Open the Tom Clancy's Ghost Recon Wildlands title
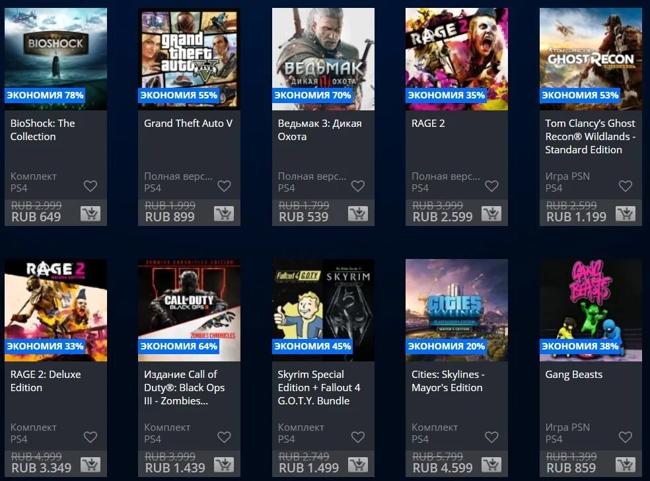Screen dimensions: 650x481 591,136
